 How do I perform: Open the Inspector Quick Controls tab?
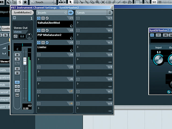[x=5, y=107]
